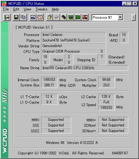Click the Processor field 'Intel Celeron'

point(73,35)
